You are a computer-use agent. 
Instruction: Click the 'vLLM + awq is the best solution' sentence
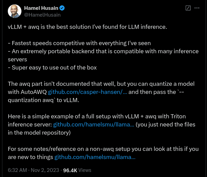point(87,27)
